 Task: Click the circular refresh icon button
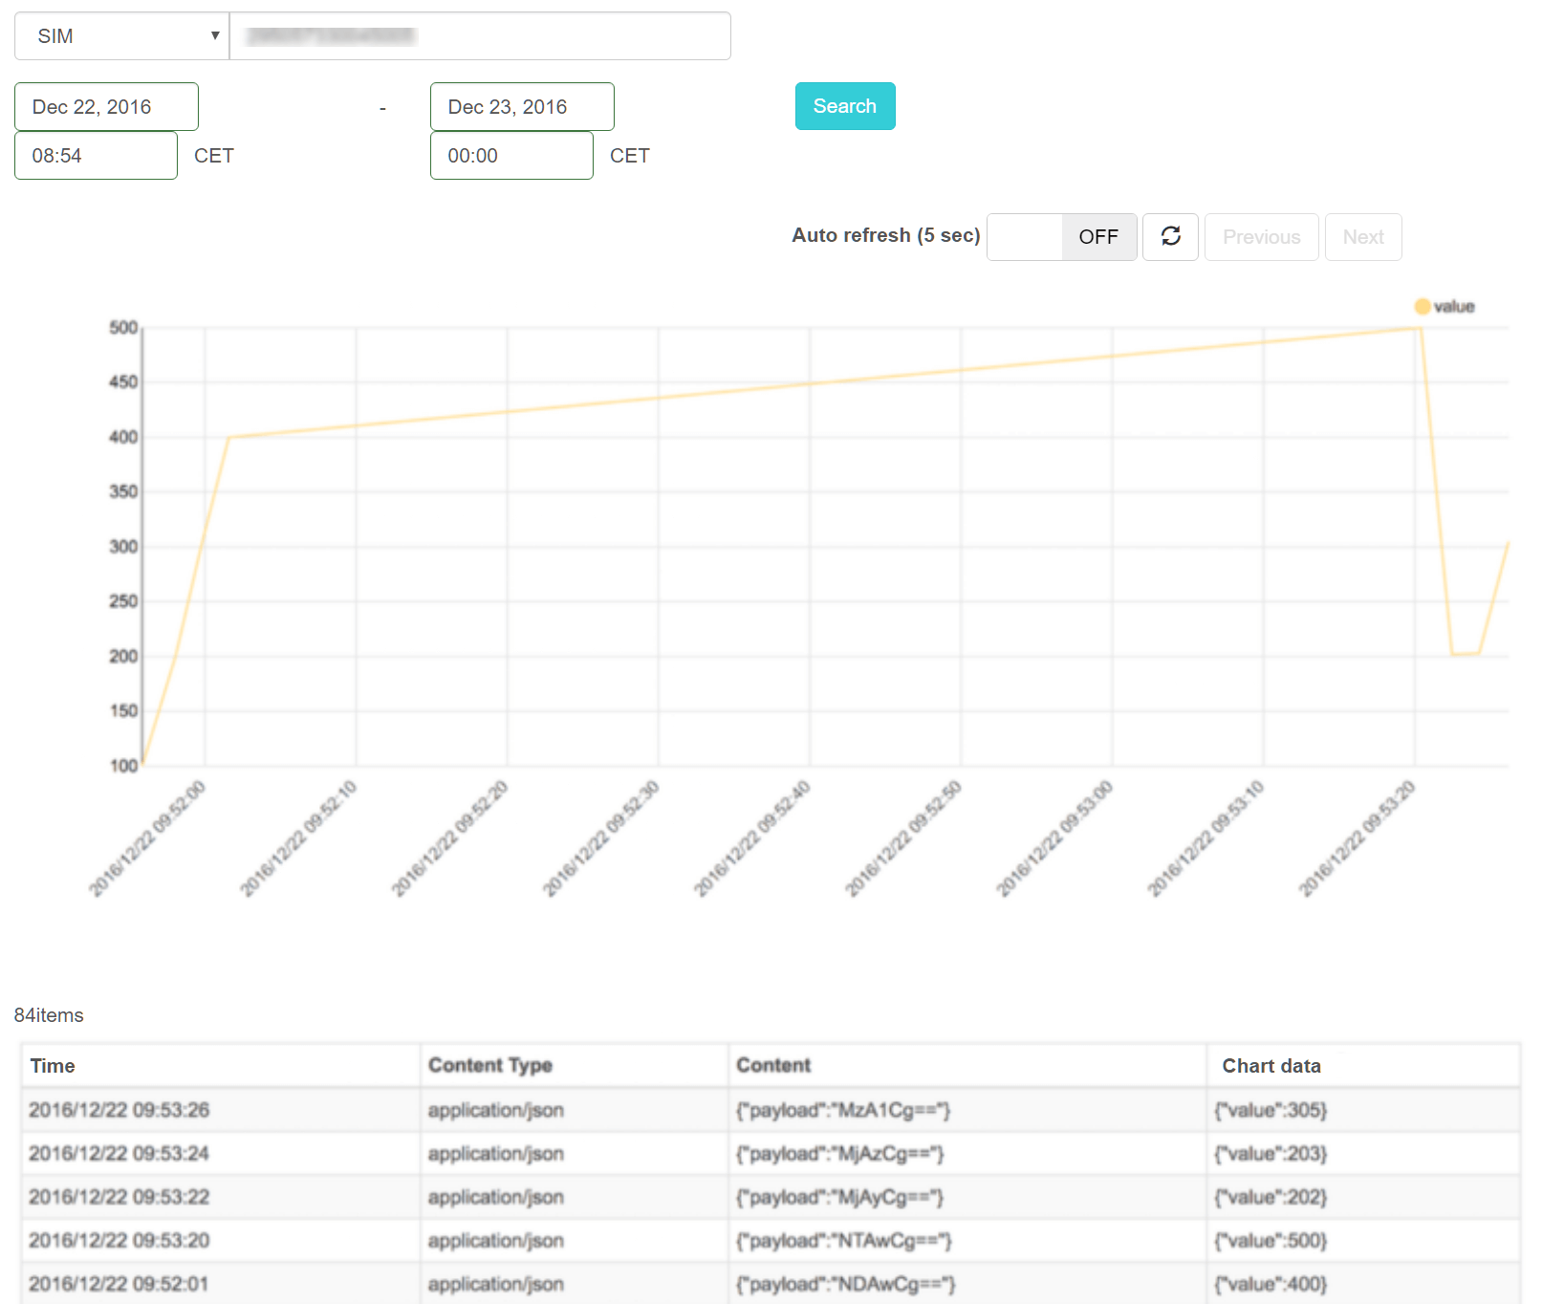[x=1170, y=236]
